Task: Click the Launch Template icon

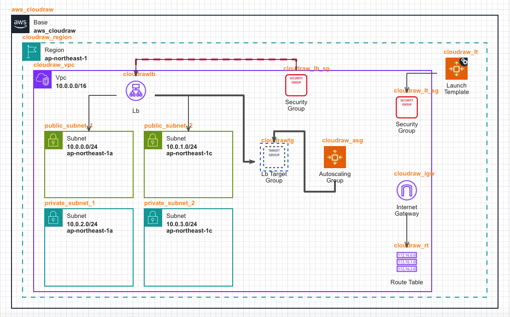Action: click(x=456, y=69)
